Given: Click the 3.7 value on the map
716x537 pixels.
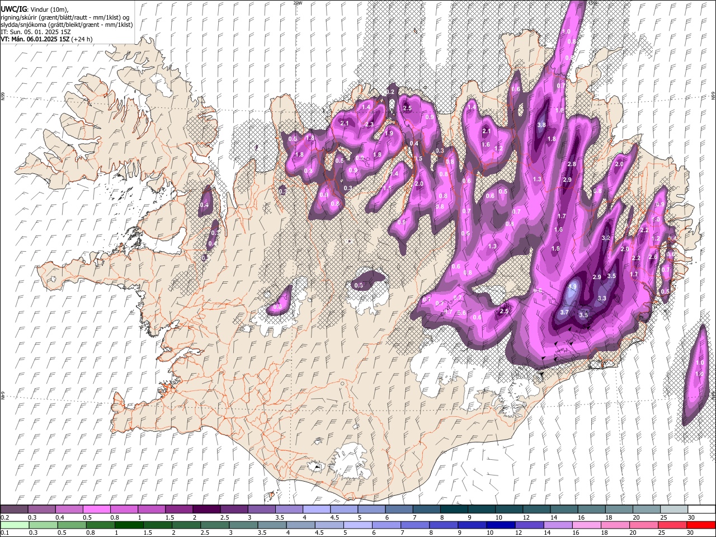Looking at the screenshot, I should [564, 312].
